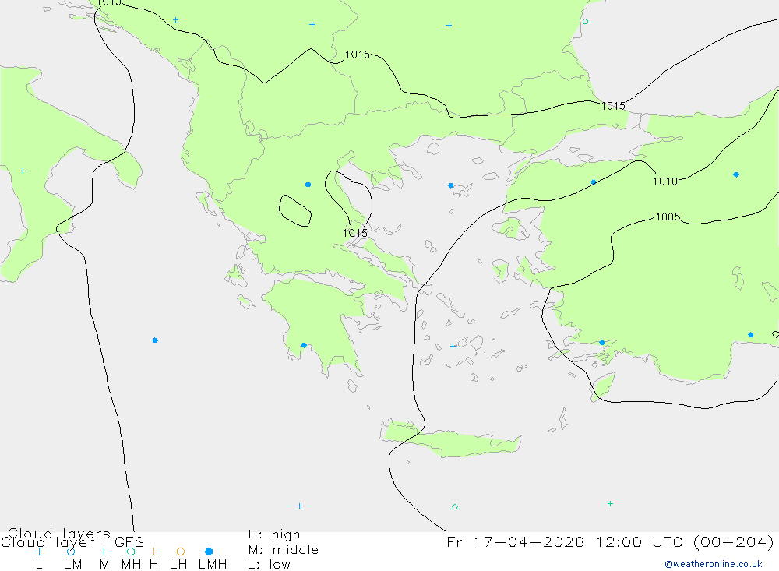Screen dimensions: 779x571
Task: Click the green circle marker south of Crete
Action: (455, 507)
